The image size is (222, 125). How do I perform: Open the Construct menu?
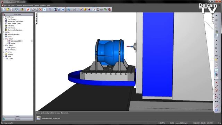point(19,6)
